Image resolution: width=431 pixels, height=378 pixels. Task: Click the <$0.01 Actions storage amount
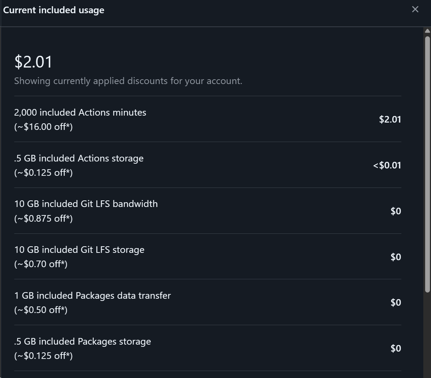tap(387, 165)
